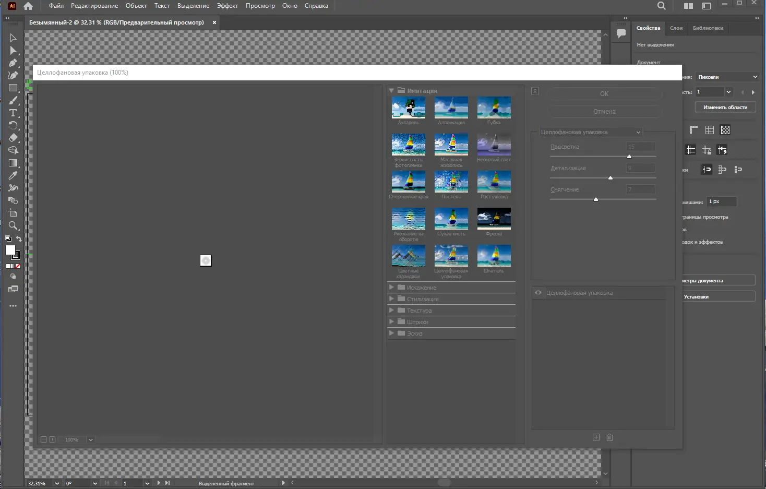This screenshot has width=766, height=489.
Task: Select the Gradient tool
Action: point(13,163)
